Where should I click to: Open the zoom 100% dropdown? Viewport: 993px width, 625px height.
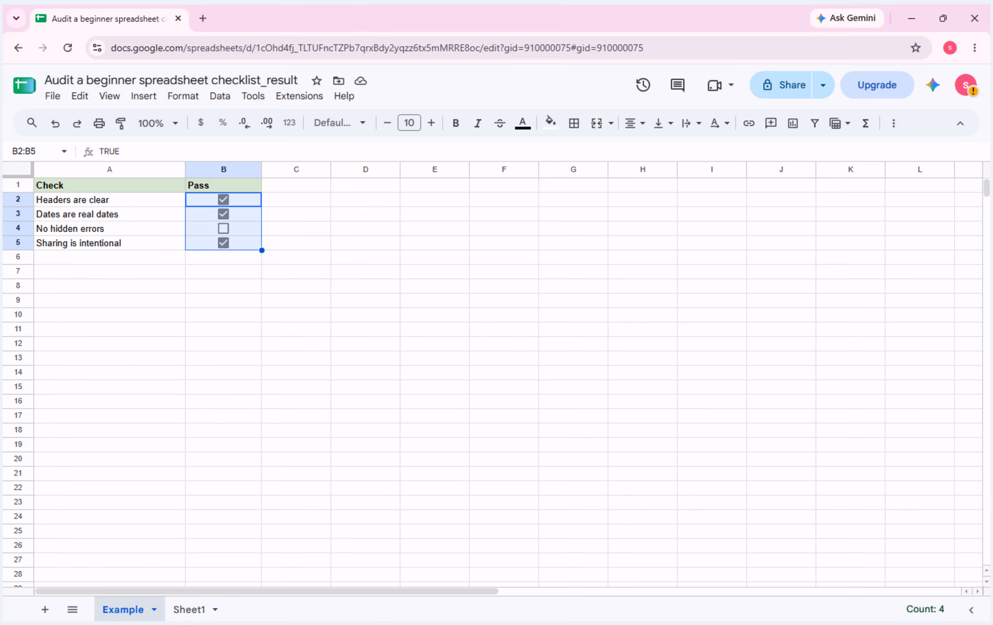[x=158, y=123]
